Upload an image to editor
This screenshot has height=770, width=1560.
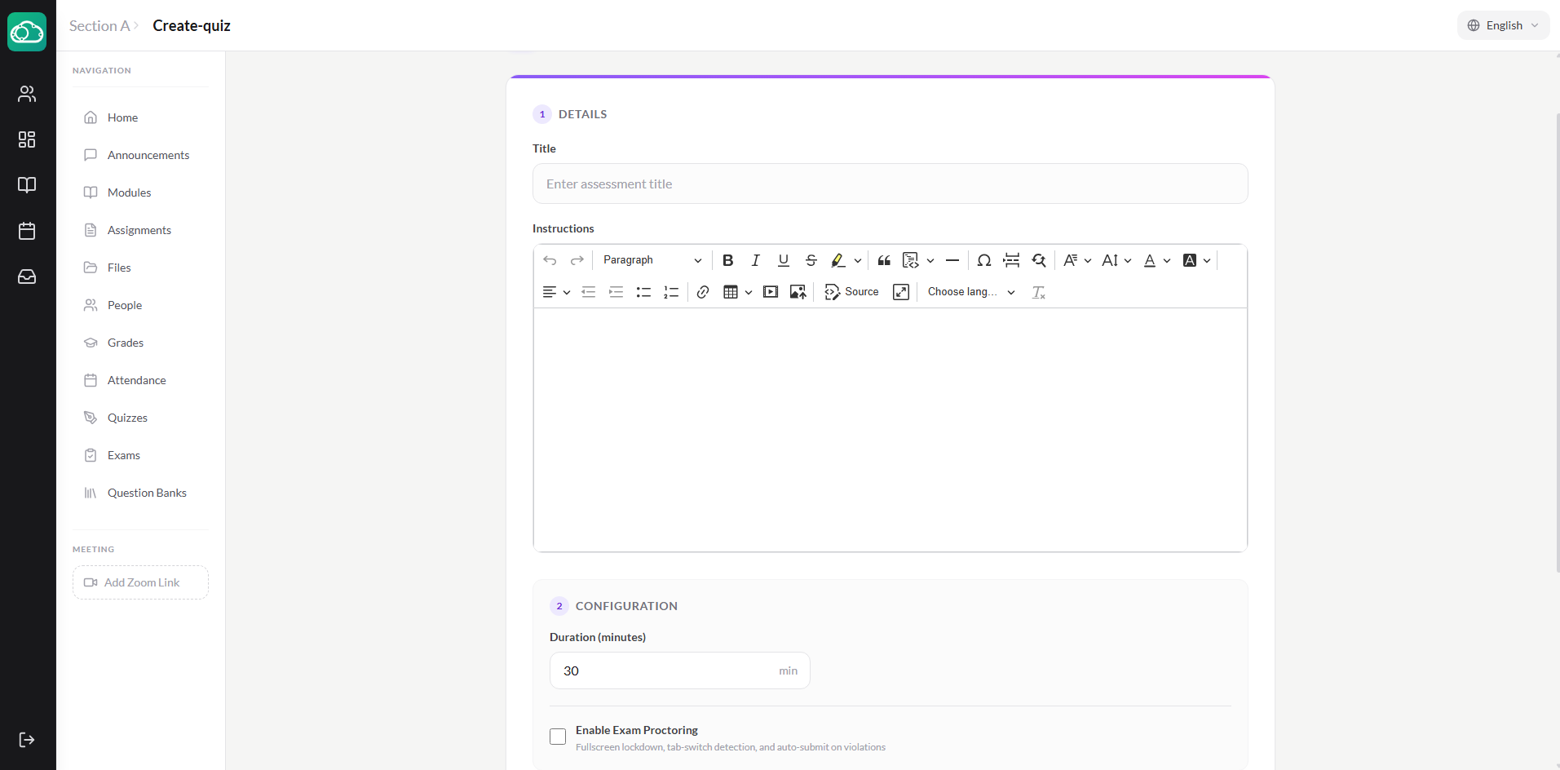pos(798,292)
